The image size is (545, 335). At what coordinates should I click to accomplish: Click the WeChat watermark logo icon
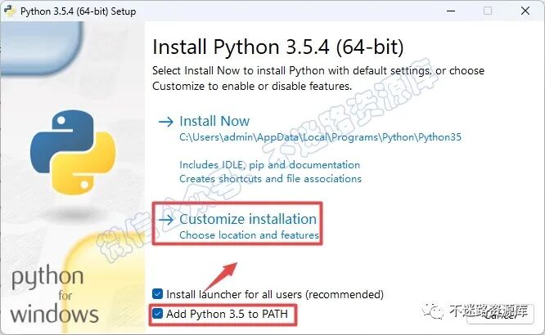432,310
